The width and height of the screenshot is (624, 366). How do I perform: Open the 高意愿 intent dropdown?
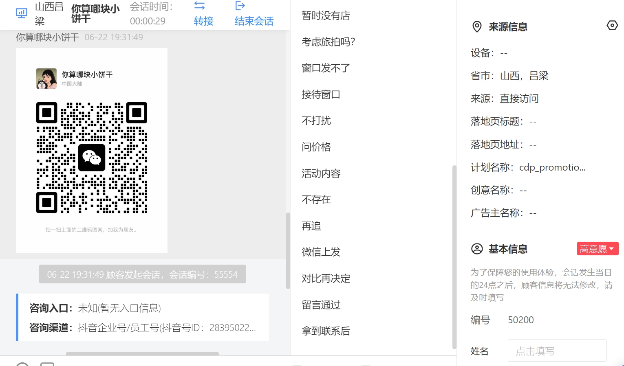tap(598, 249)
